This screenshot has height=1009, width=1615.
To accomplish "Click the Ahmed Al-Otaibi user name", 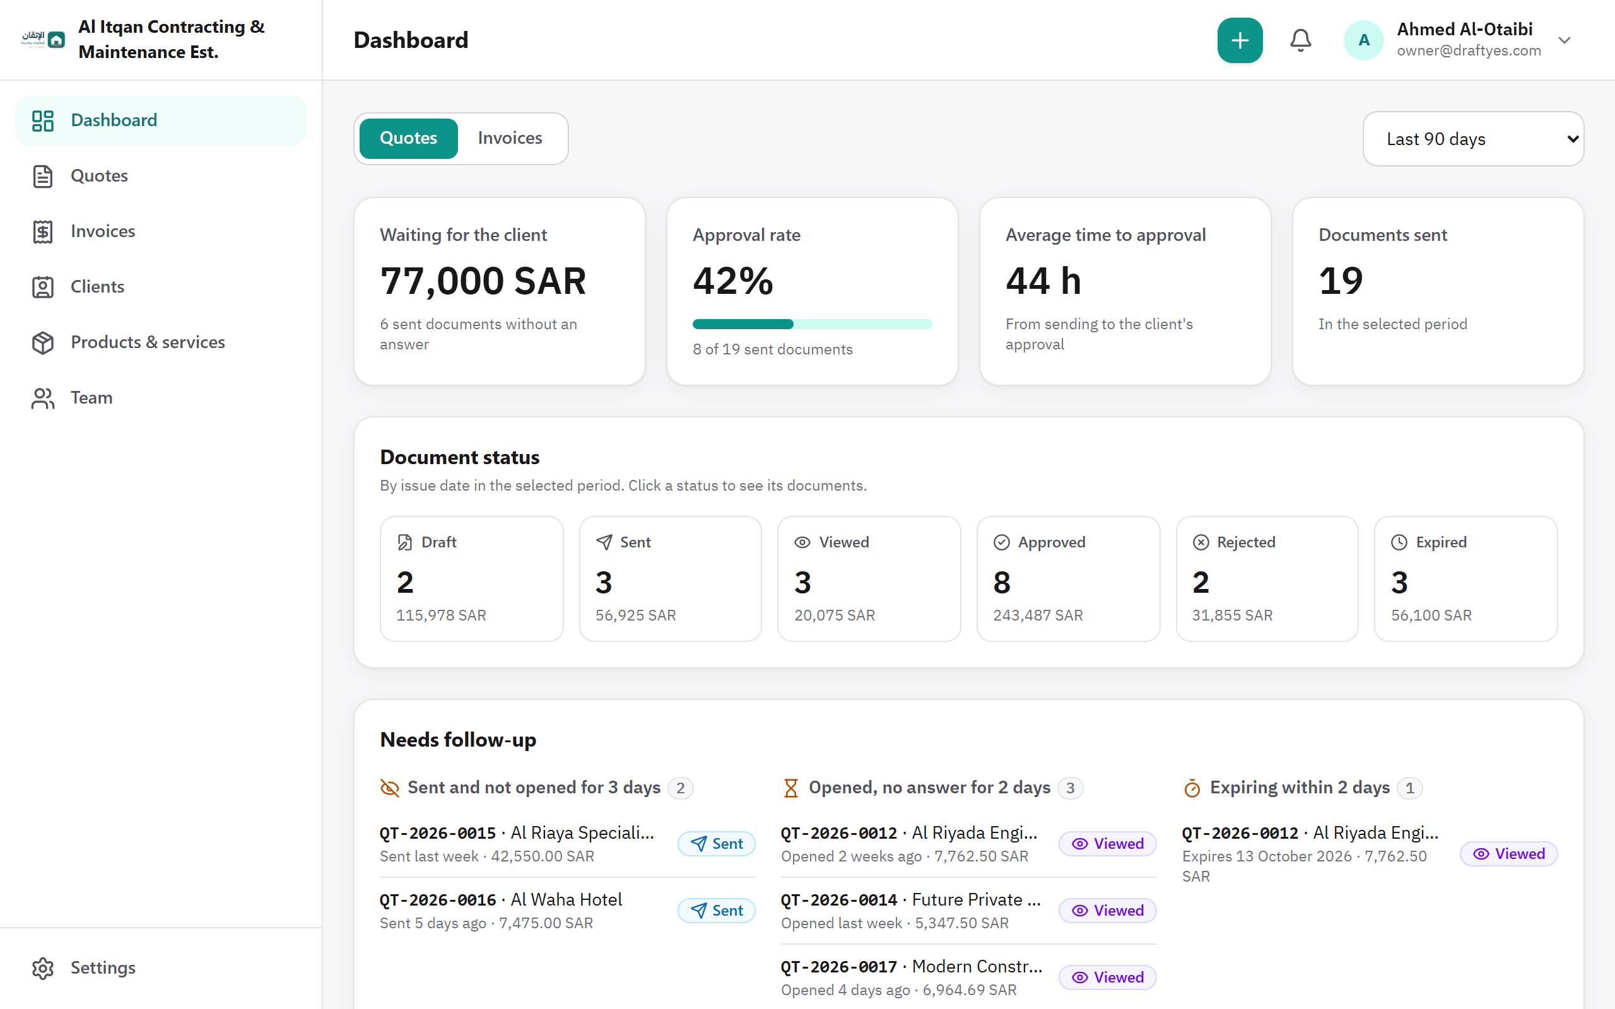I will 1464,30.
